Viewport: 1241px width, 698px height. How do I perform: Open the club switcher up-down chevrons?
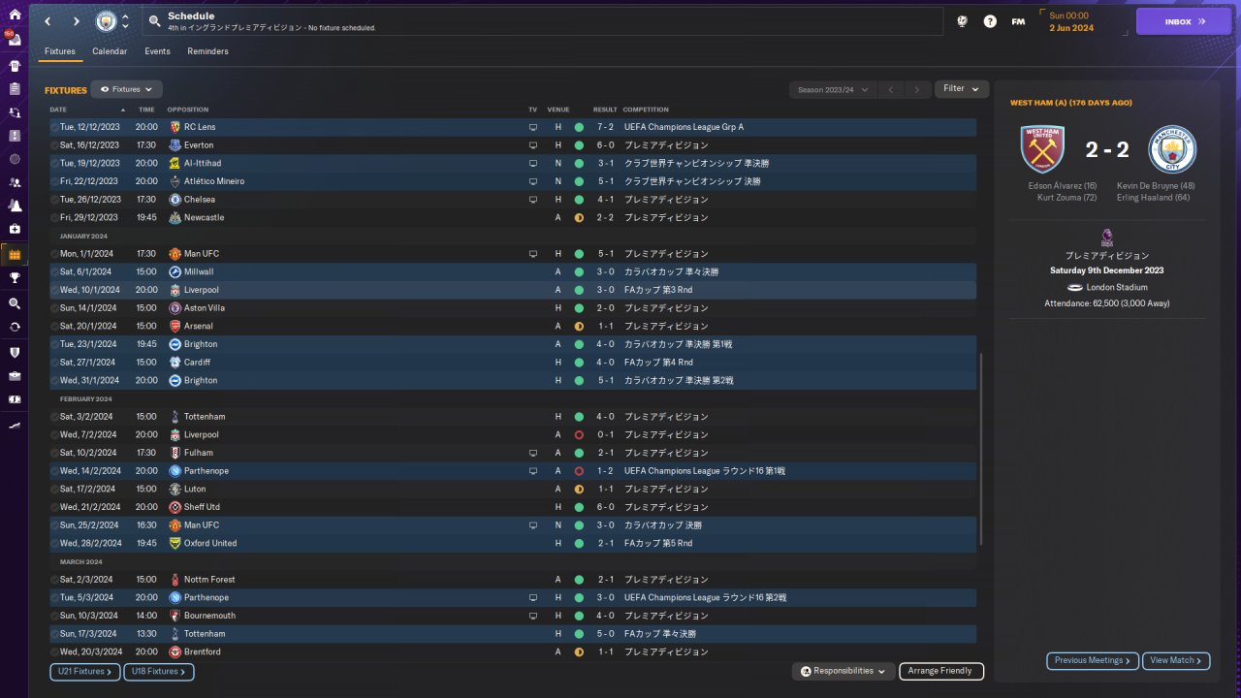point(125,21)
